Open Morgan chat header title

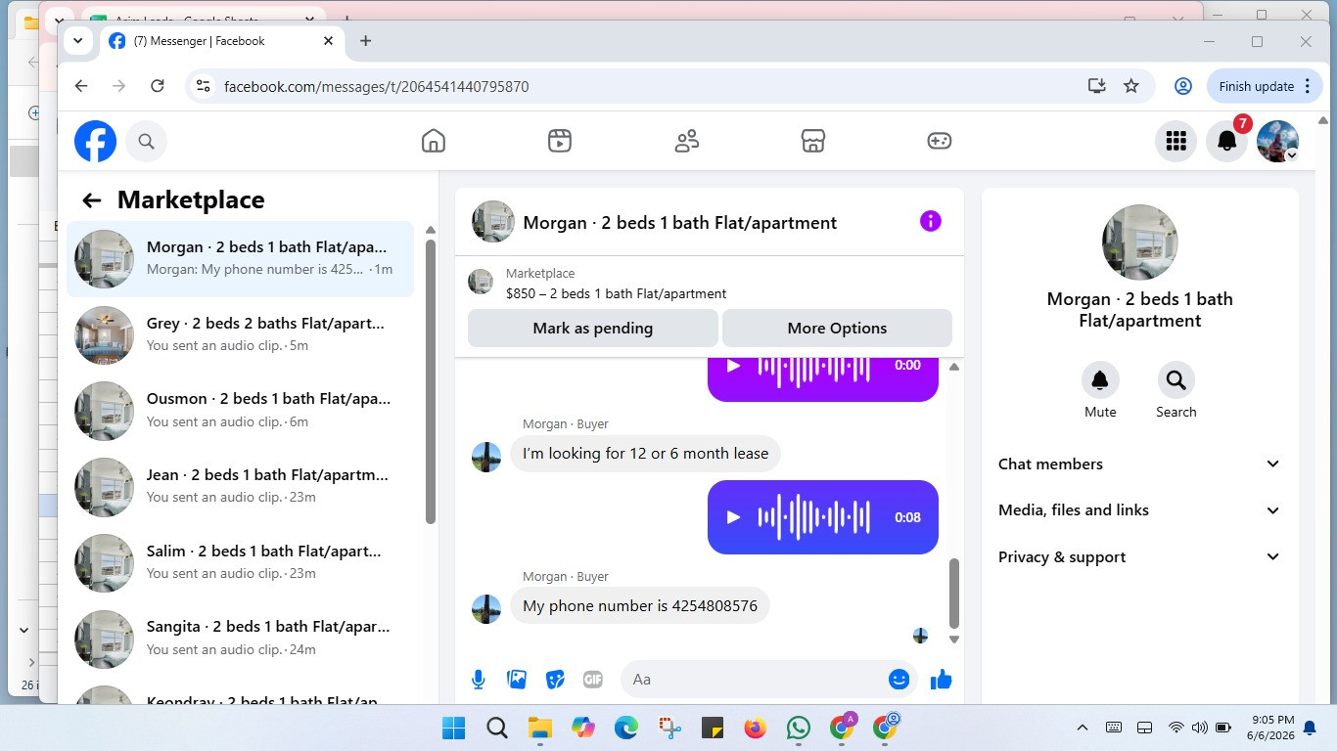point(680,223)
